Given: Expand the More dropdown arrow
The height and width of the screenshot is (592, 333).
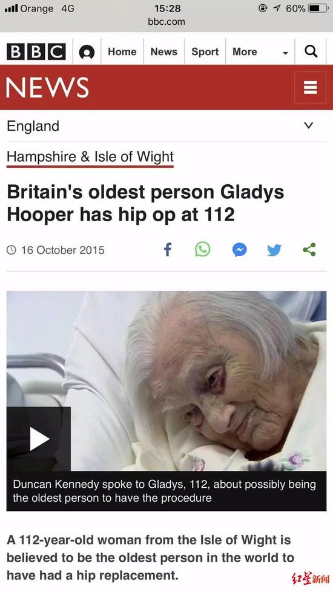Looking at the screenshot, I should tap(286, 53).
